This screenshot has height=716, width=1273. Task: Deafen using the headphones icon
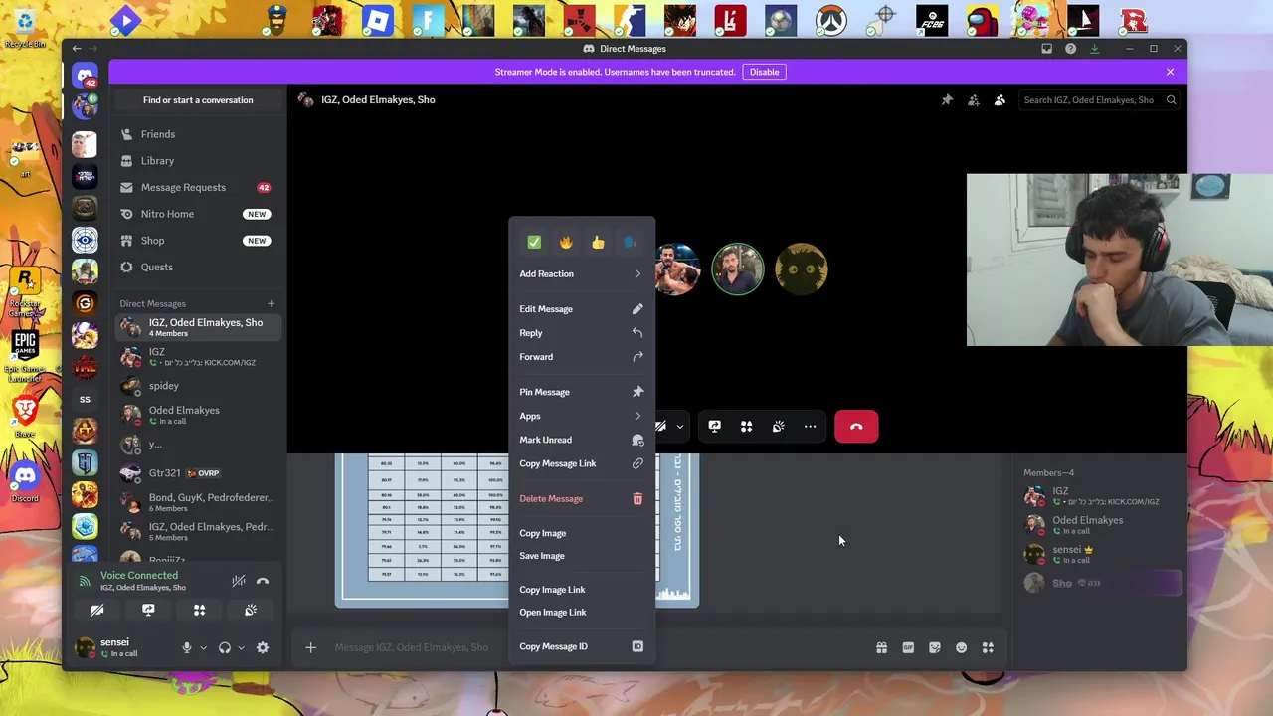[225, 647]
